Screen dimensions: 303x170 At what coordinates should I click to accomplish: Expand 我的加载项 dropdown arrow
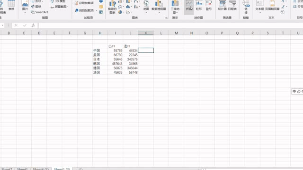pos(97,10)
